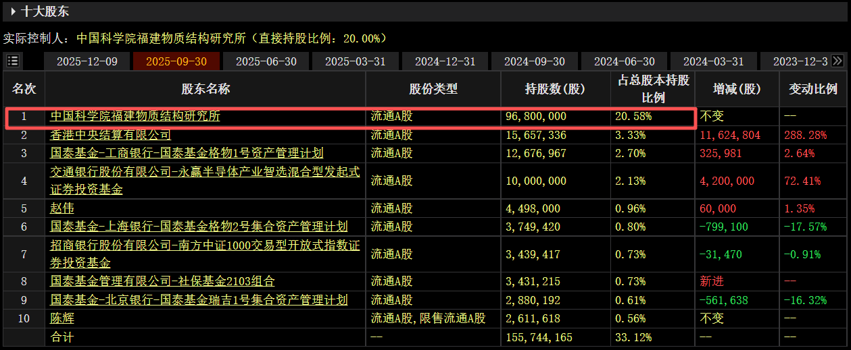Image resolution: width=851 pixels, height=350 pixels.
Task: Select the 2025-09-30 date tab
Action: (176, 61)
